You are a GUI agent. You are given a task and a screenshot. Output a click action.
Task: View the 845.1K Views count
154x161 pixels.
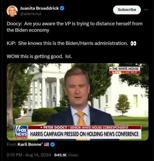coord(66,155)
